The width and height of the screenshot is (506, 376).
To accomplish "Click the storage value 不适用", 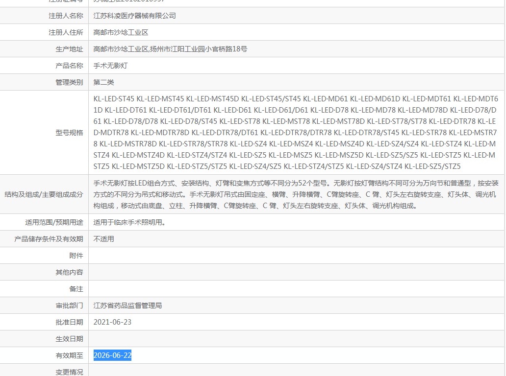I will 103,239.
